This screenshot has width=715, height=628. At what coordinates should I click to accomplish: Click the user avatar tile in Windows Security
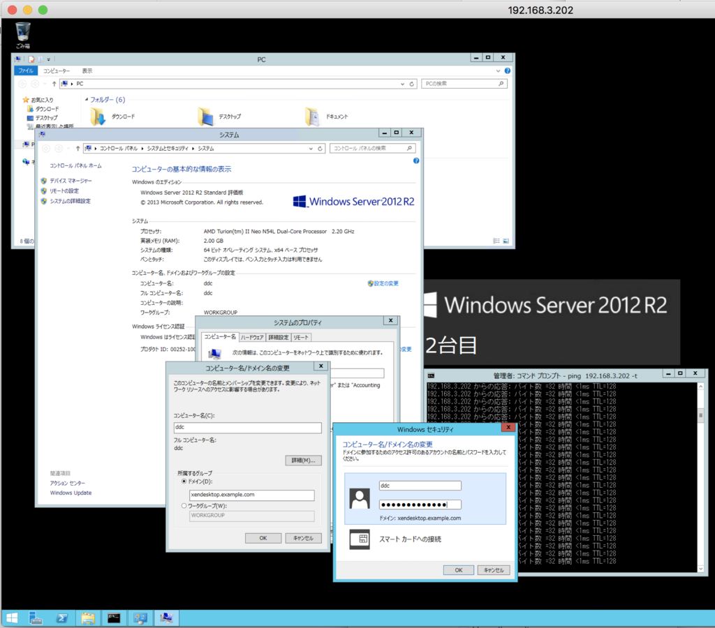click(x=360, y=499)
